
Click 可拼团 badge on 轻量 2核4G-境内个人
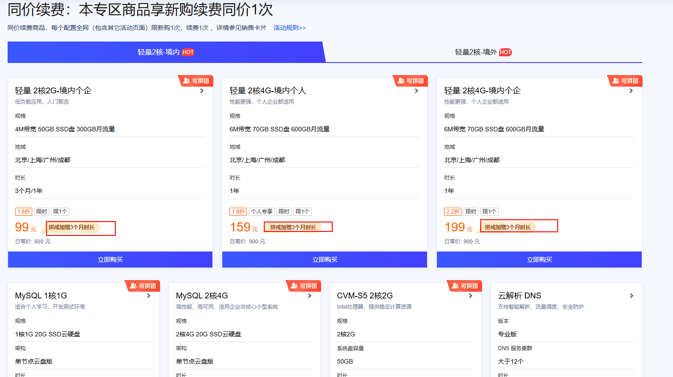pos(411,81)
